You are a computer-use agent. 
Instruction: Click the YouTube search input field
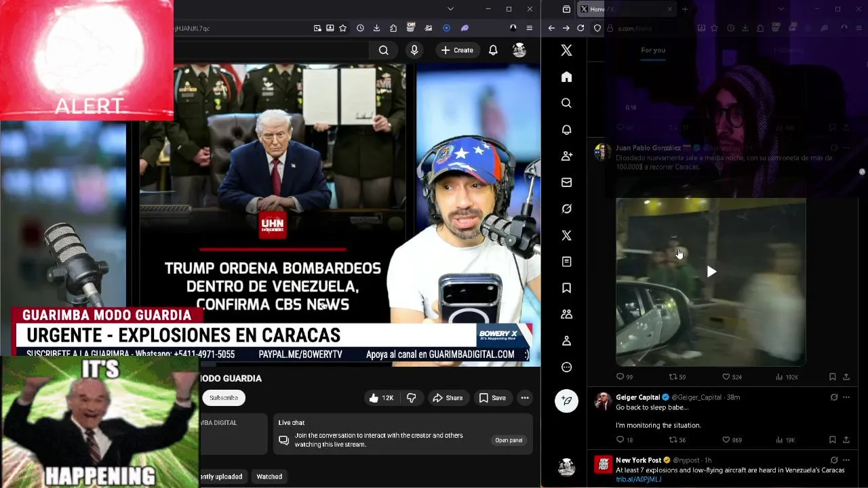click(x=271, y=50)
